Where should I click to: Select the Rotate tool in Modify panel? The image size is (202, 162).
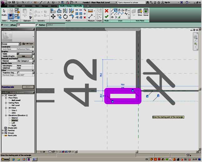point(65,17)
